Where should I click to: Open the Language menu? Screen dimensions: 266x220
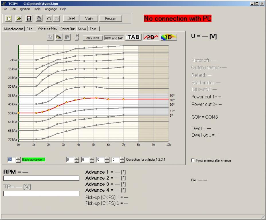tap(50, 9)
